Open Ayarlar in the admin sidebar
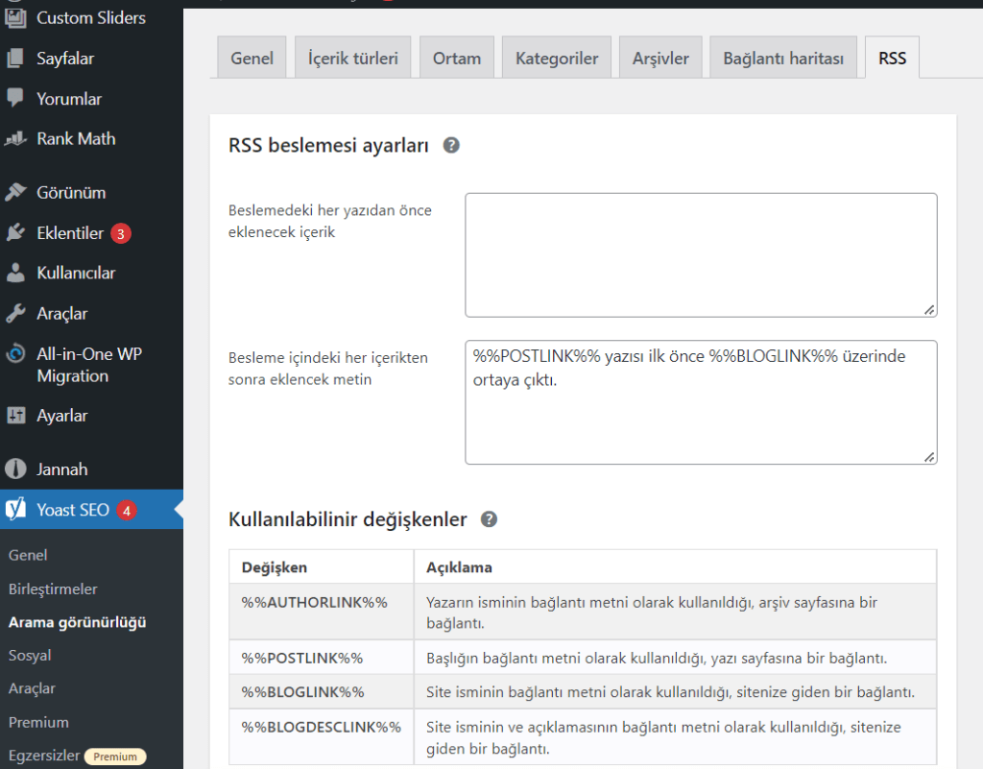The width and height of the screenshot is (983, 769). pos(62,416)
